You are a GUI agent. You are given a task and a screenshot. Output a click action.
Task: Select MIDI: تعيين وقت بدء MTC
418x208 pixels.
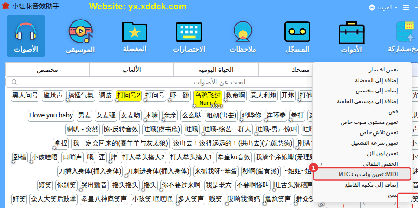(x=362, y=174)
